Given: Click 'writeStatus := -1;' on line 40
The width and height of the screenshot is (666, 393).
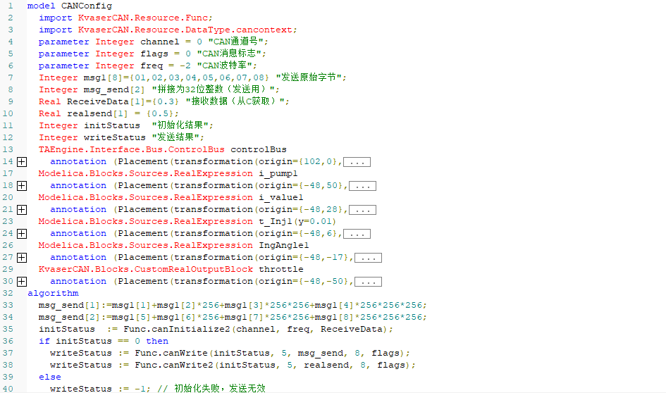Looking at the screenshot, I should point(100,388).
